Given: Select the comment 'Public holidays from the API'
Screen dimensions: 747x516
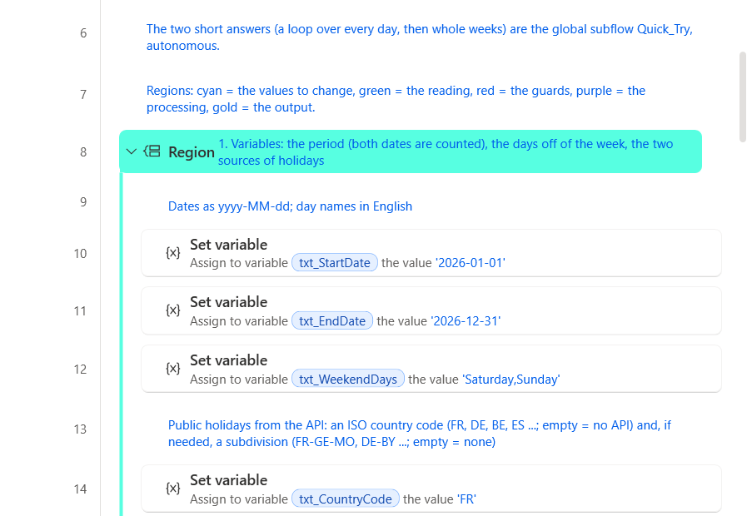Looking at the screenshot, I should 419,433.
